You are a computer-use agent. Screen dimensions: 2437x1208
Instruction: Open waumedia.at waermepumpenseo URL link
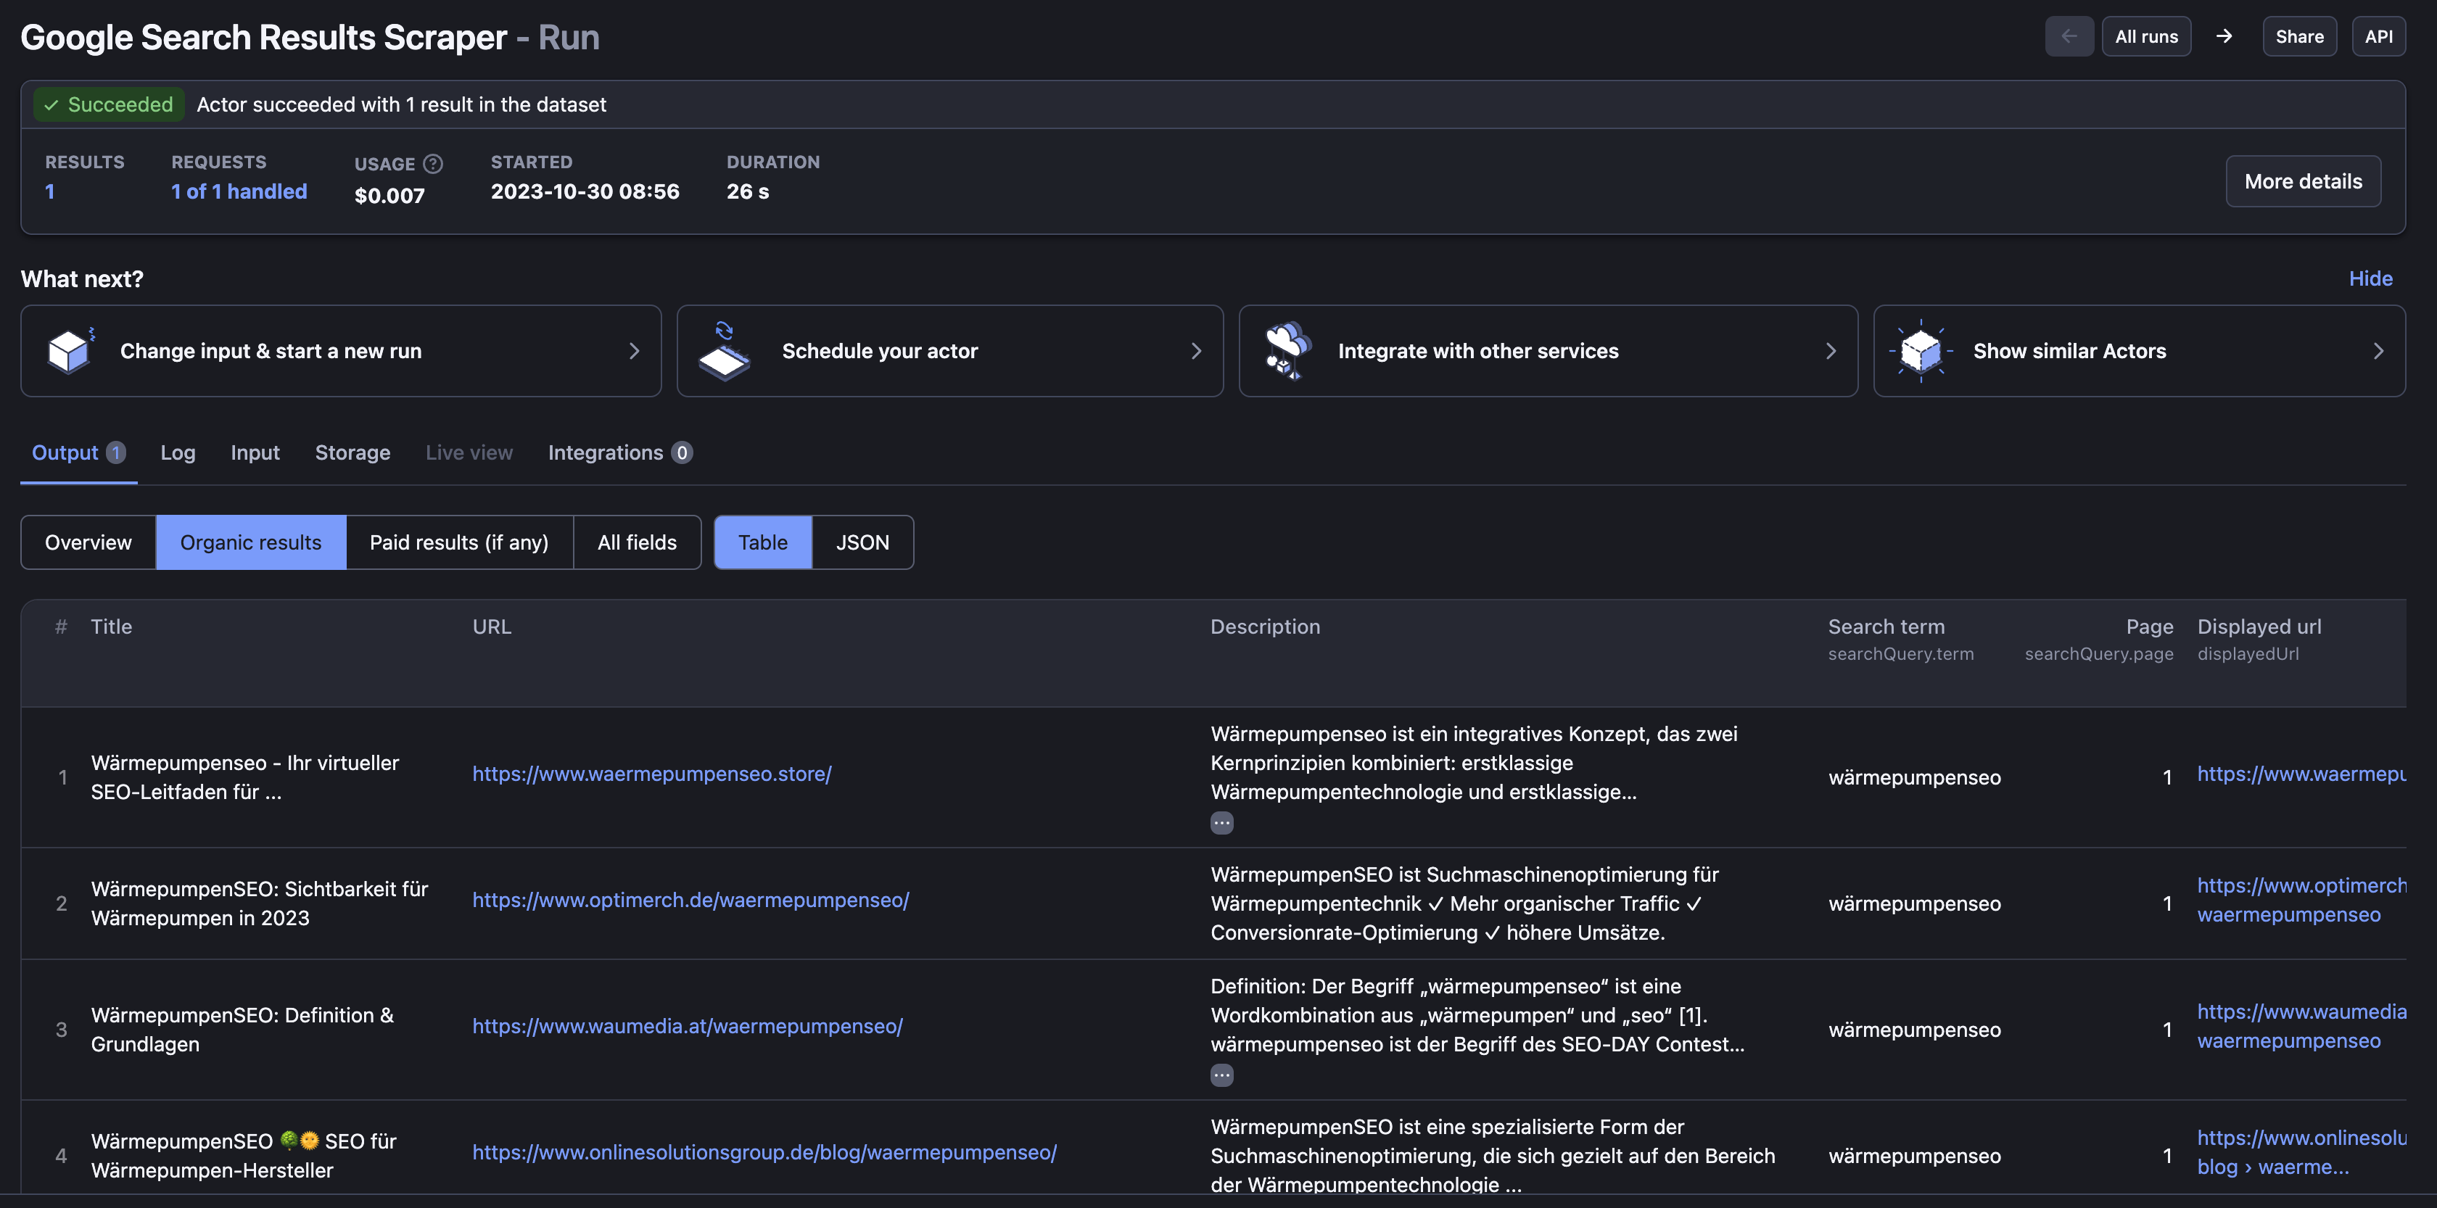tap(688, 1025)
